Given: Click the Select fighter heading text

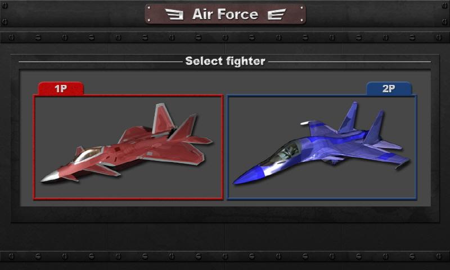Looking at the screenshot, I should 226,61.
